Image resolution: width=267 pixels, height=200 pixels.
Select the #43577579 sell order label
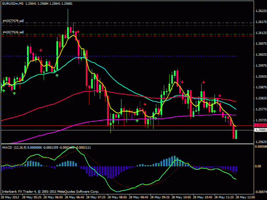click(x=13, y=21)
